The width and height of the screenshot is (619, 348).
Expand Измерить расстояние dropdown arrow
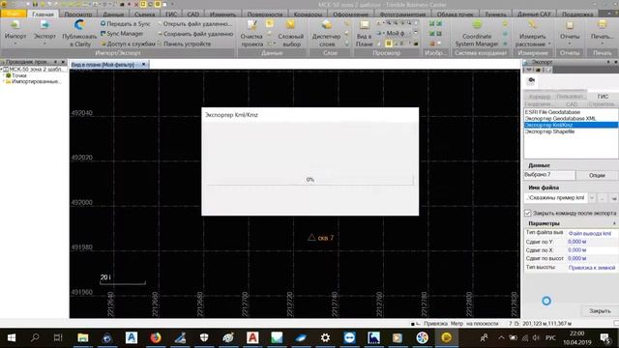tap(549, 43)
